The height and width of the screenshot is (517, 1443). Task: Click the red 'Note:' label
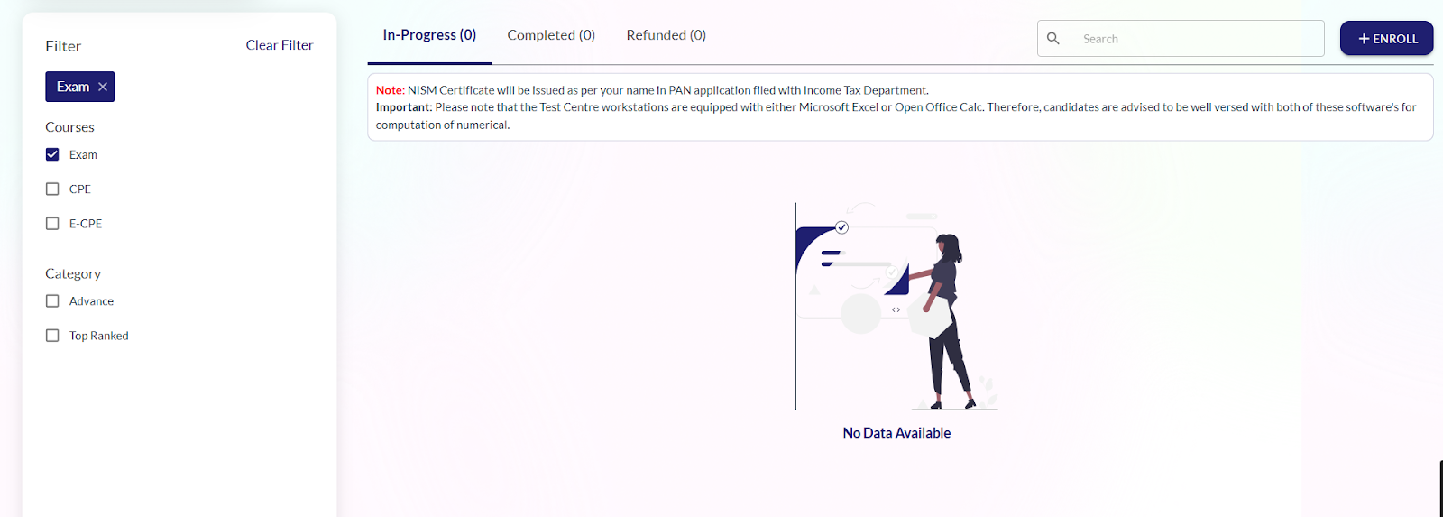click(391, 90)
